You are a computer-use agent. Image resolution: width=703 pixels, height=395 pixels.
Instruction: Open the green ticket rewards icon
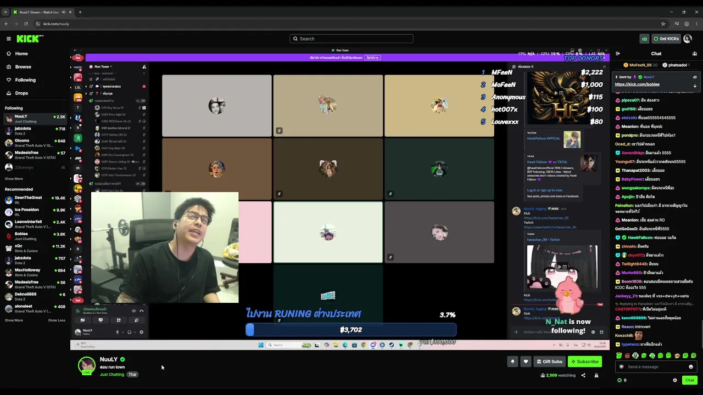click(644, 38)
